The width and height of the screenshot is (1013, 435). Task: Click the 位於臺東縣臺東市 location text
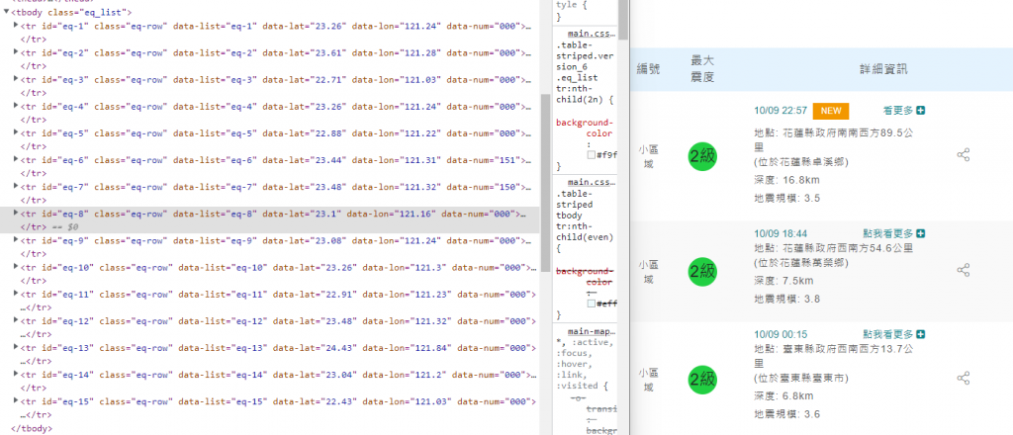click(x=801, y=378)
